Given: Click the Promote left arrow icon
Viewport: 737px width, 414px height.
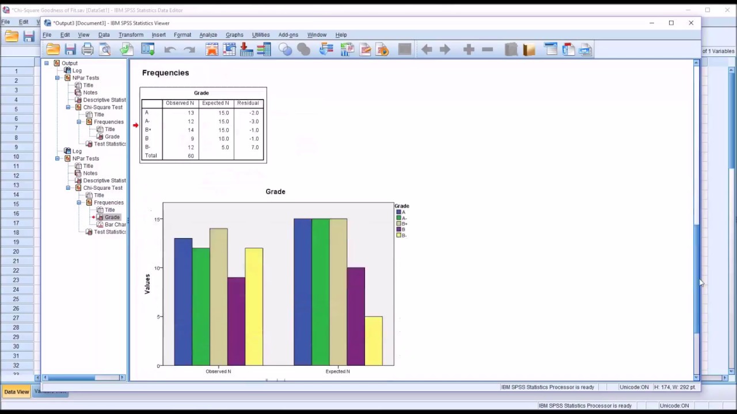Looking at the screenshot, I should 427,49.
